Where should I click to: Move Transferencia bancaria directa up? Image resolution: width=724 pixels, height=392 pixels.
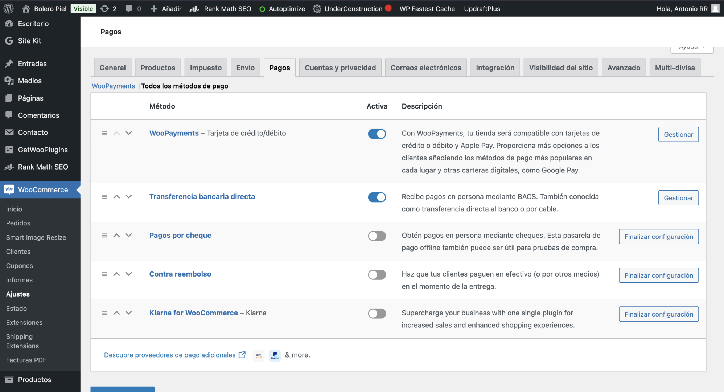[116, 197]
